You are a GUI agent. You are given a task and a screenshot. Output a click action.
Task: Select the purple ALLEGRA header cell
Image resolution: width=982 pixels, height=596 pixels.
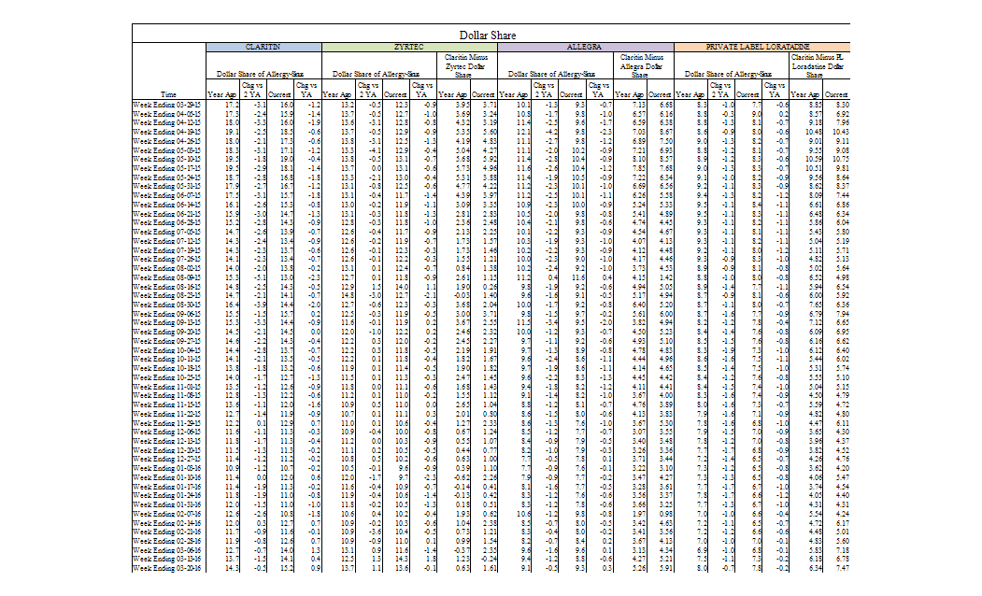coord(585,46)
